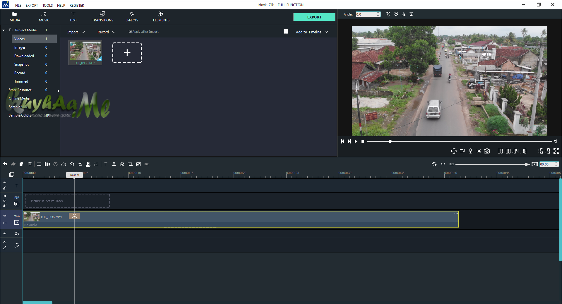The image size is (562, 304).
Task: Open the Color Palette icon in preview panel
Action: [454, 151]
